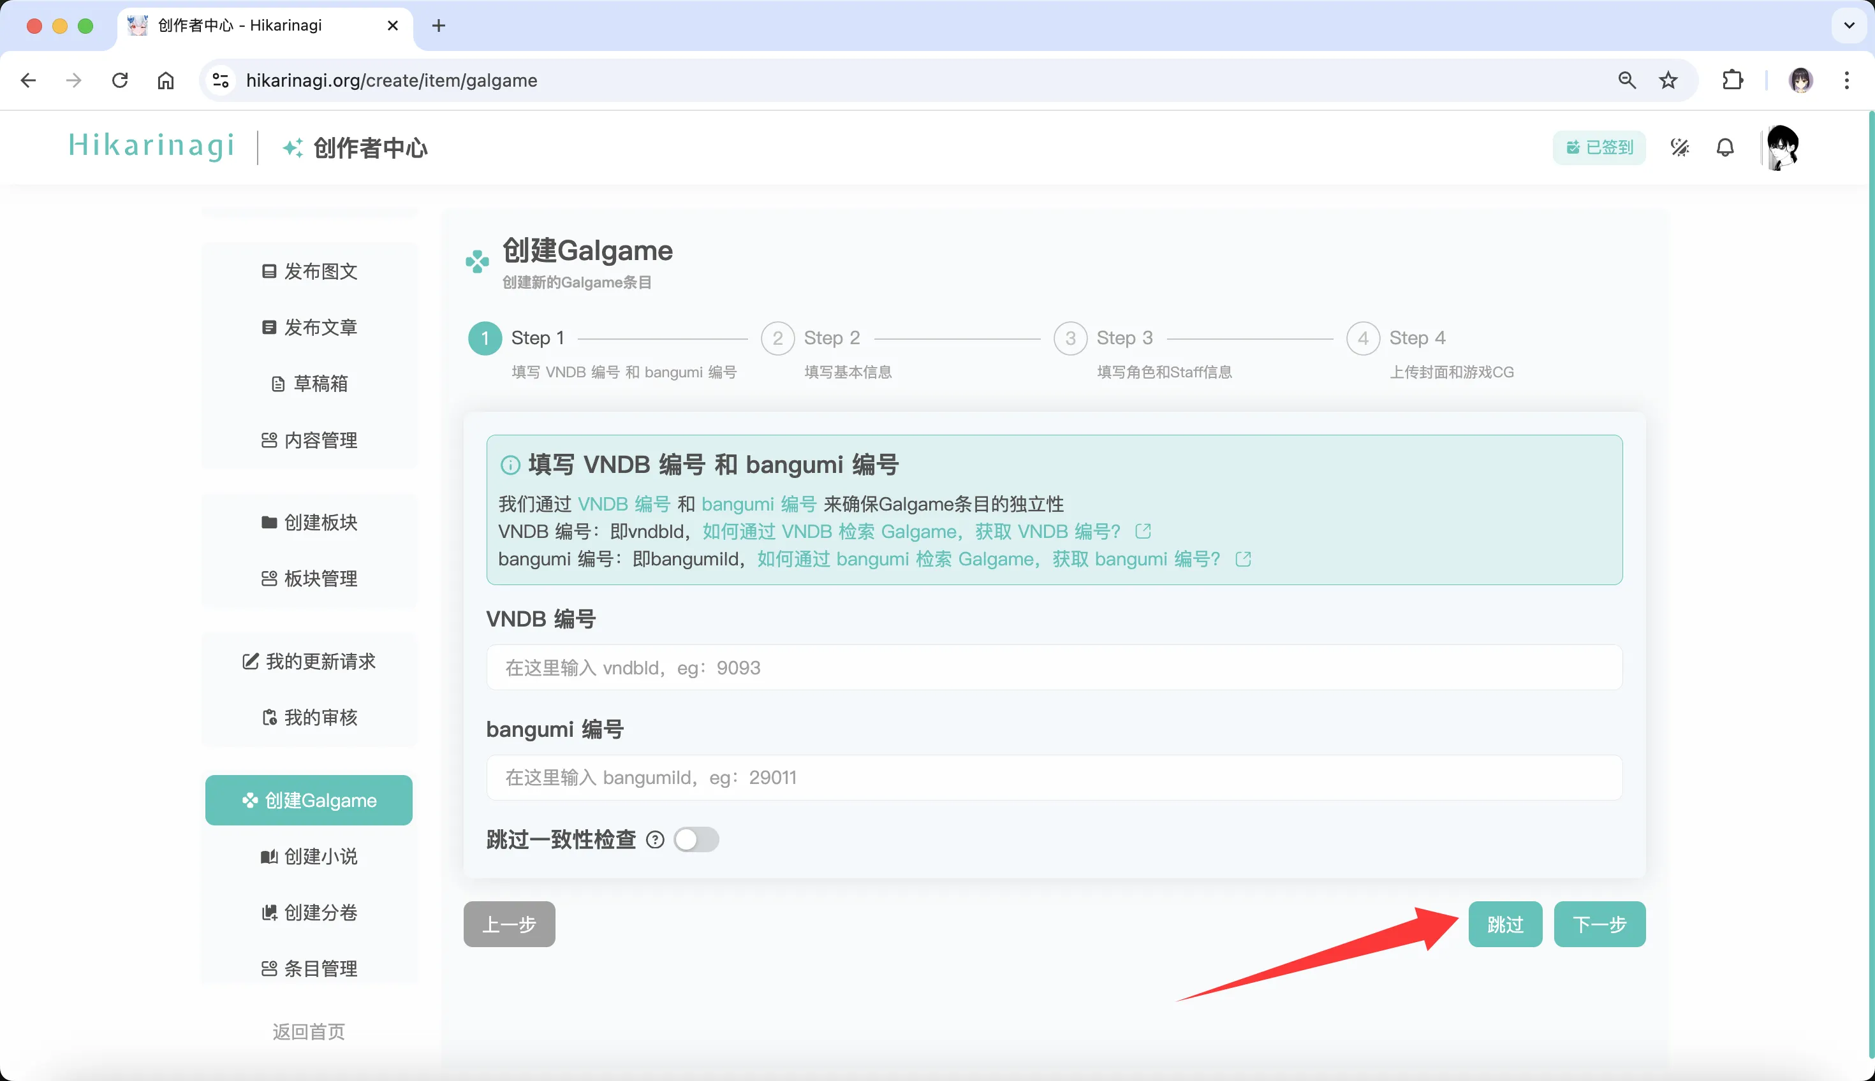
Task: Click the external link icon after VNDB guide
Action: (1143, 532)
